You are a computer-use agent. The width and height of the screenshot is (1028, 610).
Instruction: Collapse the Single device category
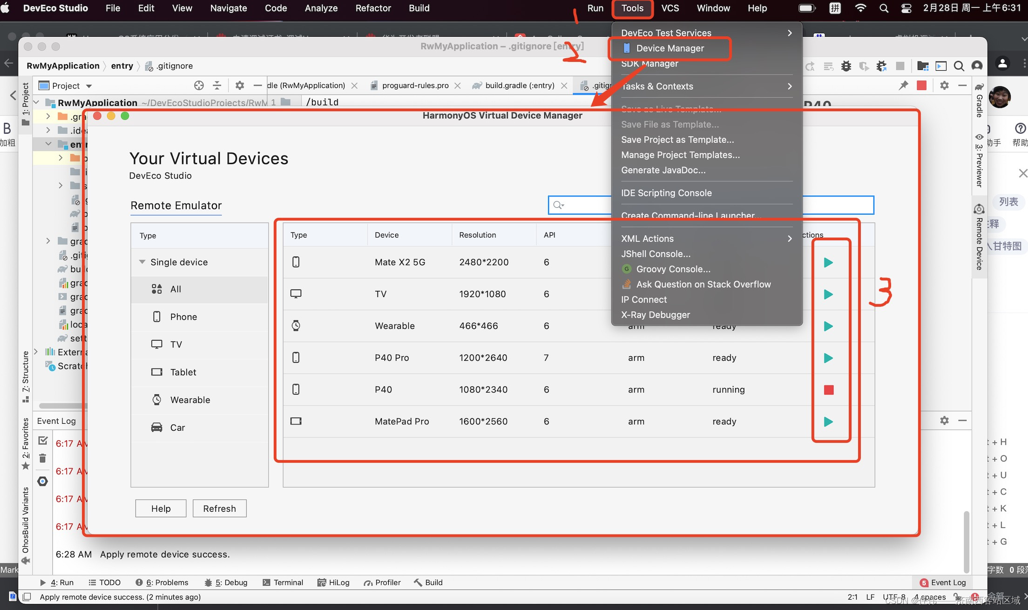coord(142,262)
